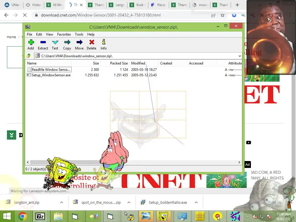Viewport: 296px width, 222px height.
Task: Open the View menu in 7-Zip
Action: 49,34
